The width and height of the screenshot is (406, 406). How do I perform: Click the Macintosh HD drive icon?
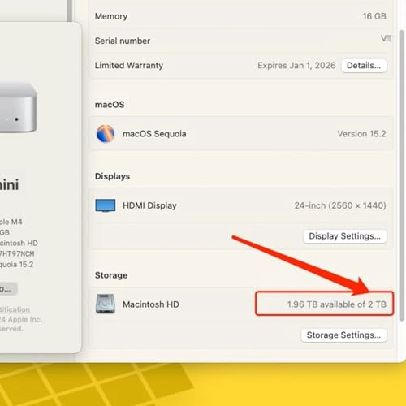coord(106,304)
